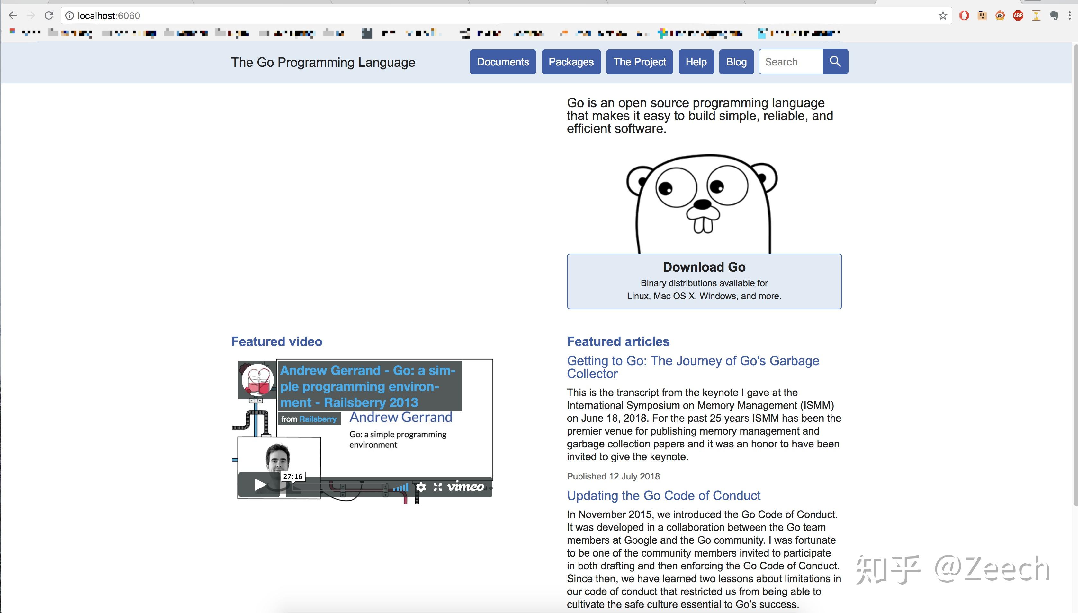
Task: Click the hourglass extension icon
Action: point(1036,16)
